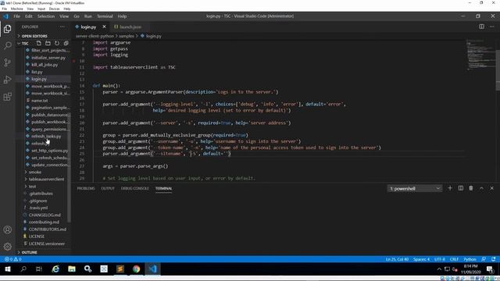Expand the test folder
The width and height of the screenshot is (500, 281).
coord(32,187)
